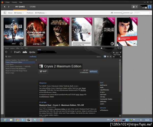The width and height of the screenshot is (153, 127).
Task: Select Crysis 2 cover in Origin
Action: pos(36,32)
